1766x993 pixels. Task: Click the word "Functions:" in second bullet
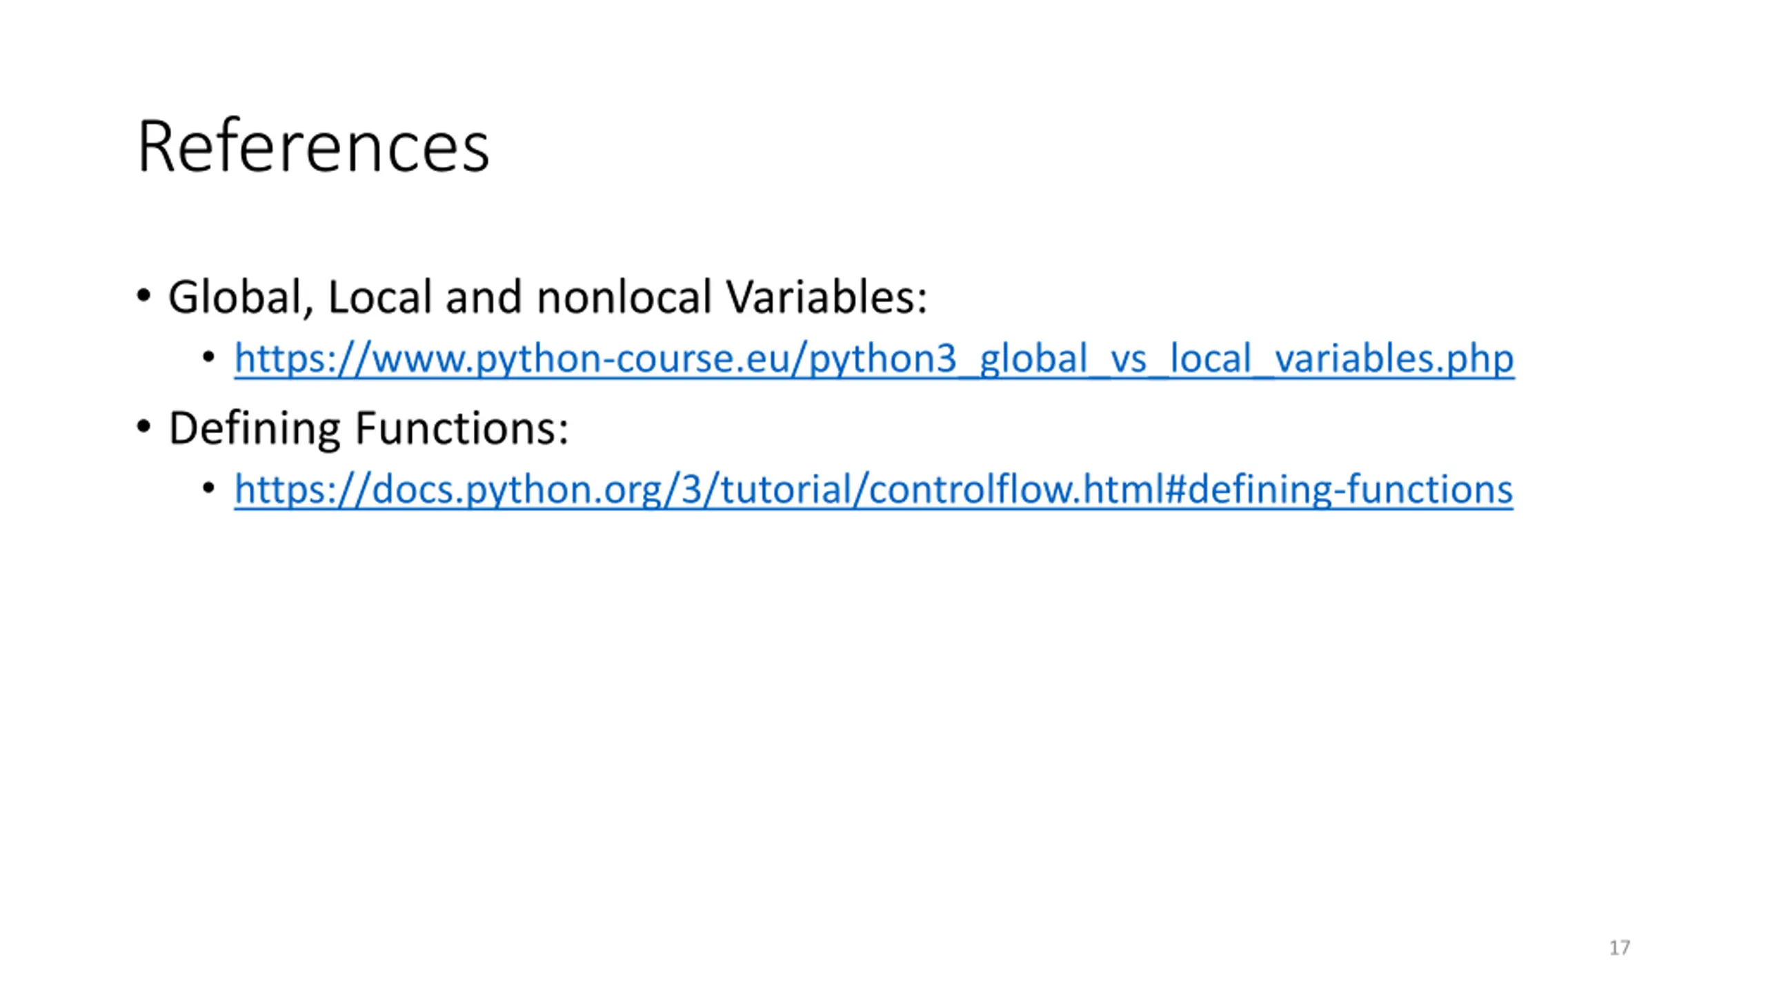tap(462, 428)
